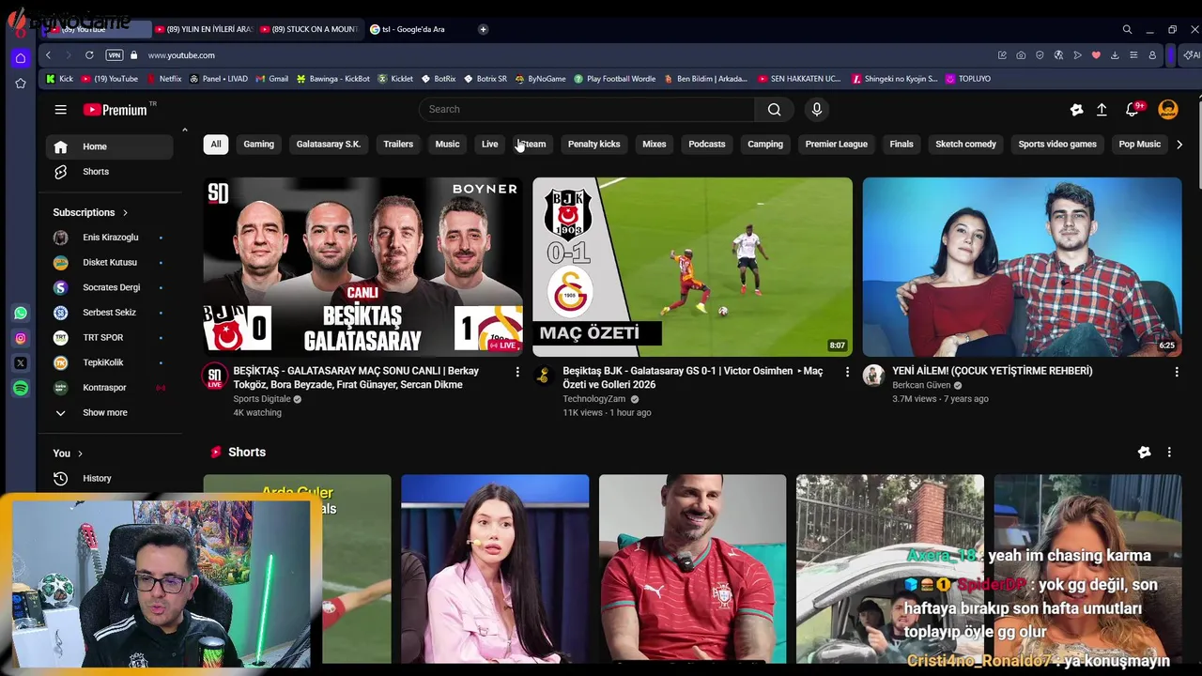The height and width of the screenshot is (676, 1202).
Task: Open the shield privacy protection icon
Action: [x=1040, y=55]
